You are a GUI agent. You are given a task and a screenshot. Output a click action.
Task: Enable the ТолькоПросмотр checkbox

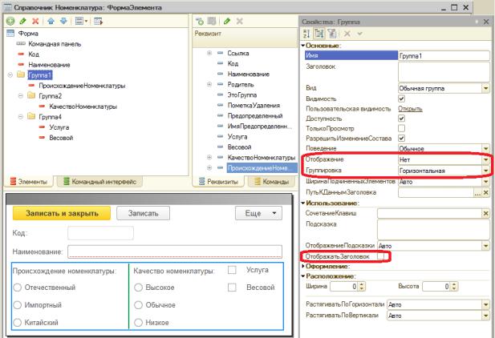pos(402,128)
